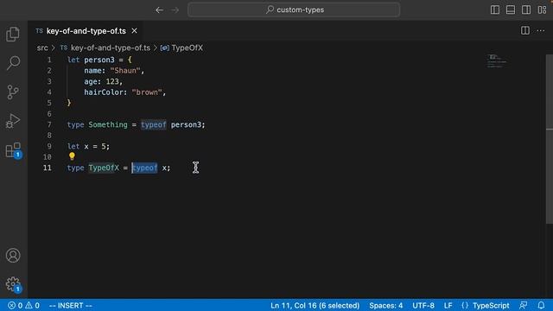Click the "Shaun" string on line 2
Image resolution: width=553 pixels, height=311 pixels.
pyautogui.click(x=125, y=71)
